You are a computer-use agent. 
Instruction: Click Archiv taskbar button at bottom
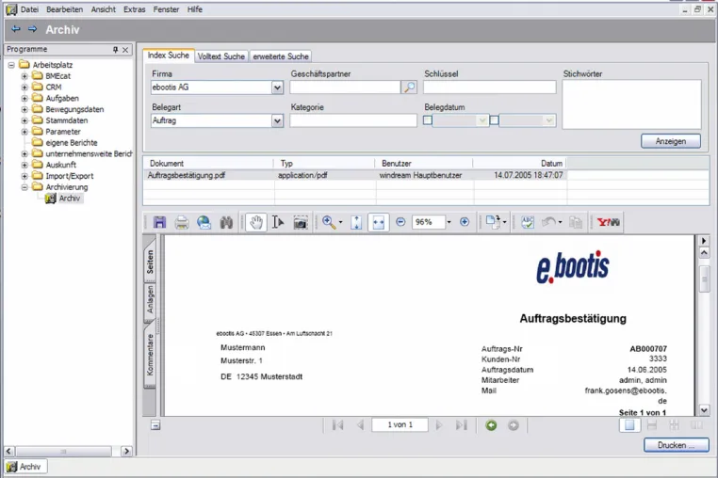pyautogui.click(x=25, y=467)
